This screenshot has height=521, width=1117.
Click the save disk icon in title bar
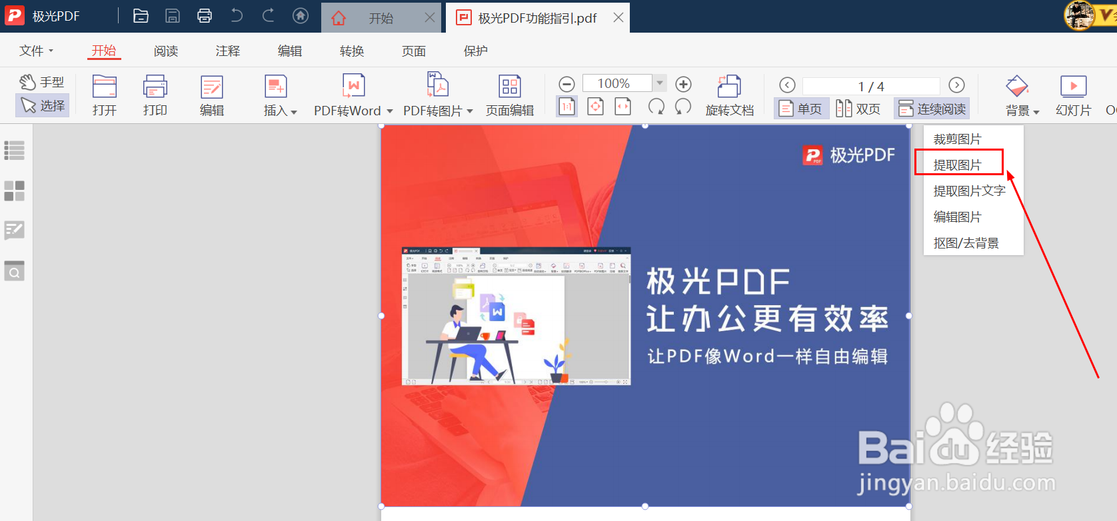pos(173,16)
